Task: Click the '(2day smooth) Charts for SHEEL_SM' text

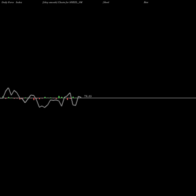Action: [62, 2]
